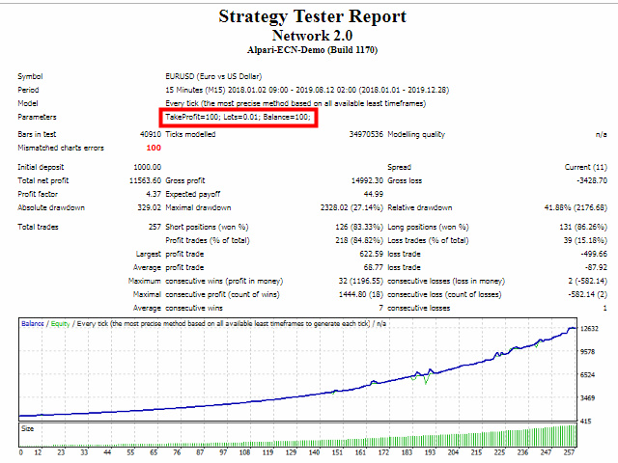Screen dimensions: 618x463
Task: Select net profit value '11563.60'
Action: tap(146, 180)
